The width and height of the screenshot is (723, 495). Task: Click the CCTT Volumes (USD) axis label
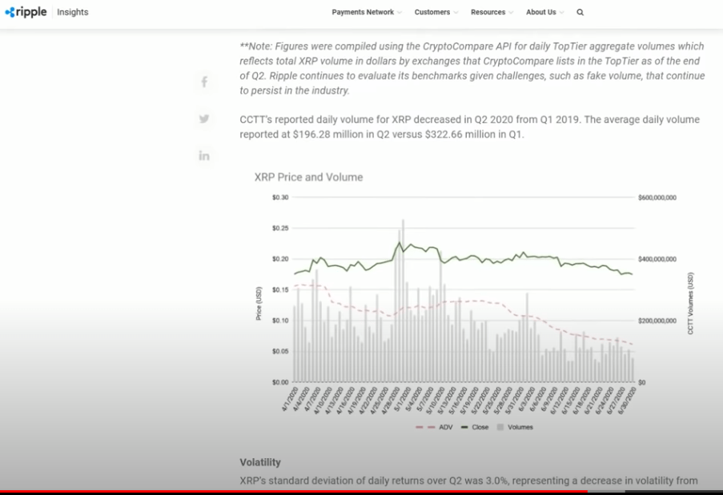691,303
